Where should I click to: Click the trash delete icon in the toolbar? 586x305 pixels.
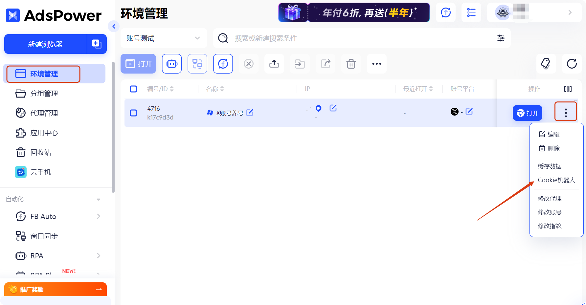coord(351,63)
